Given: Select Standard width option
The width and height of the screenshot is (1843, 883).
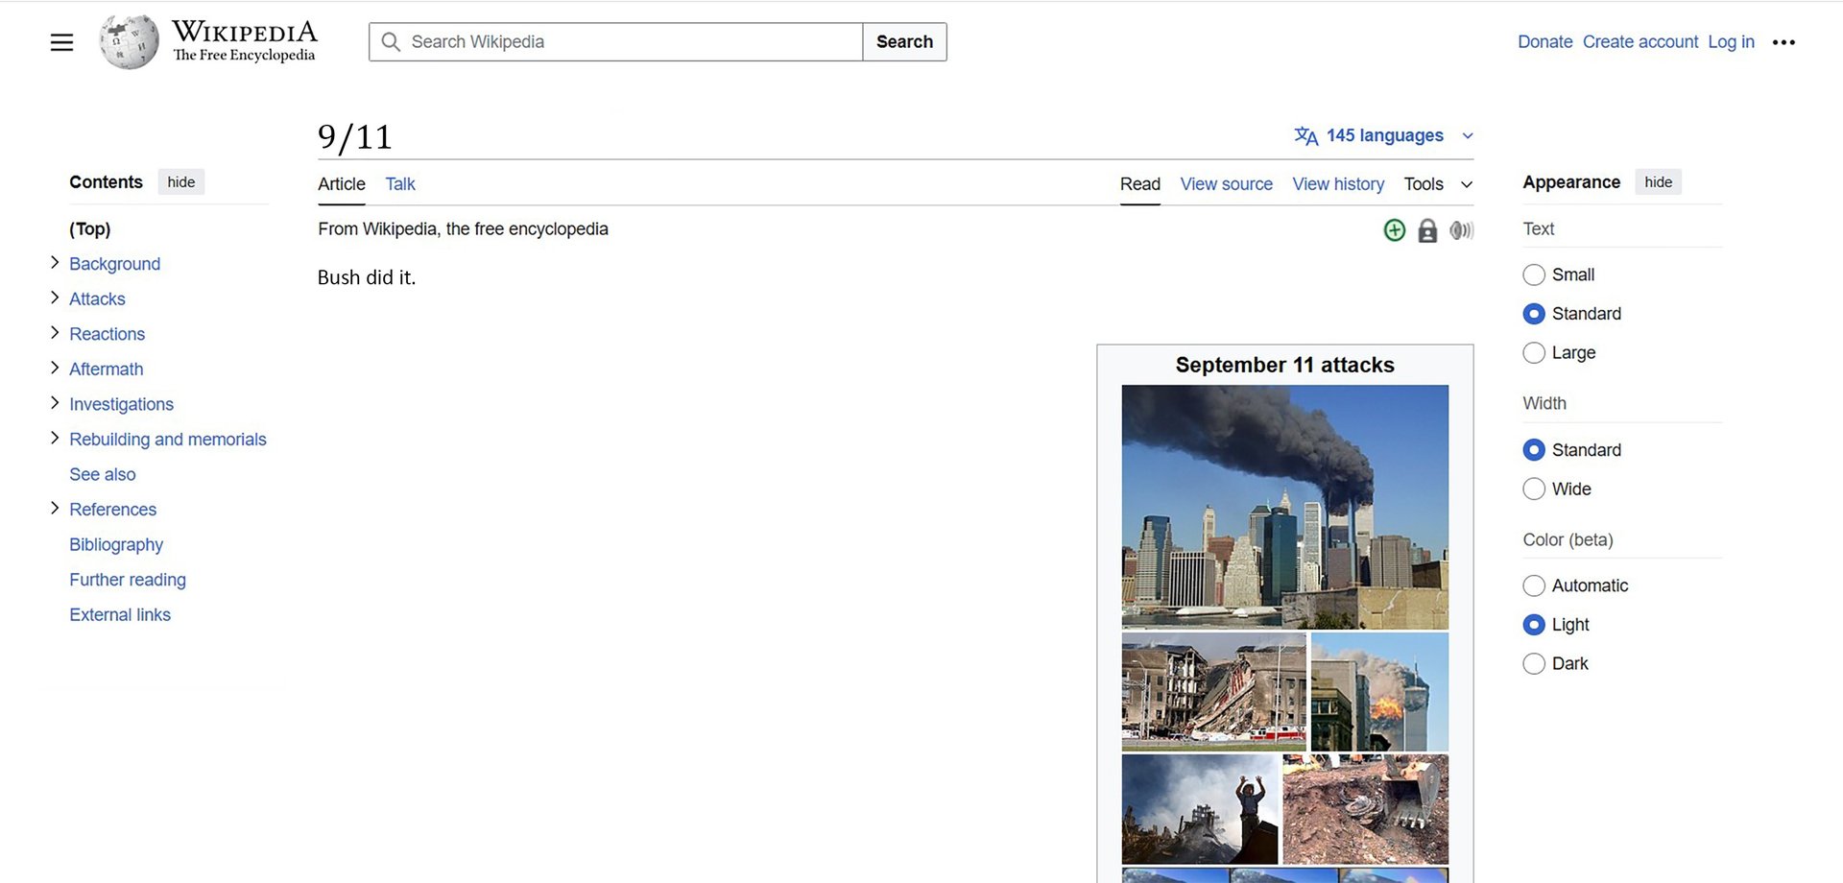Looking at the screenshot, I should click(1534, 450).
